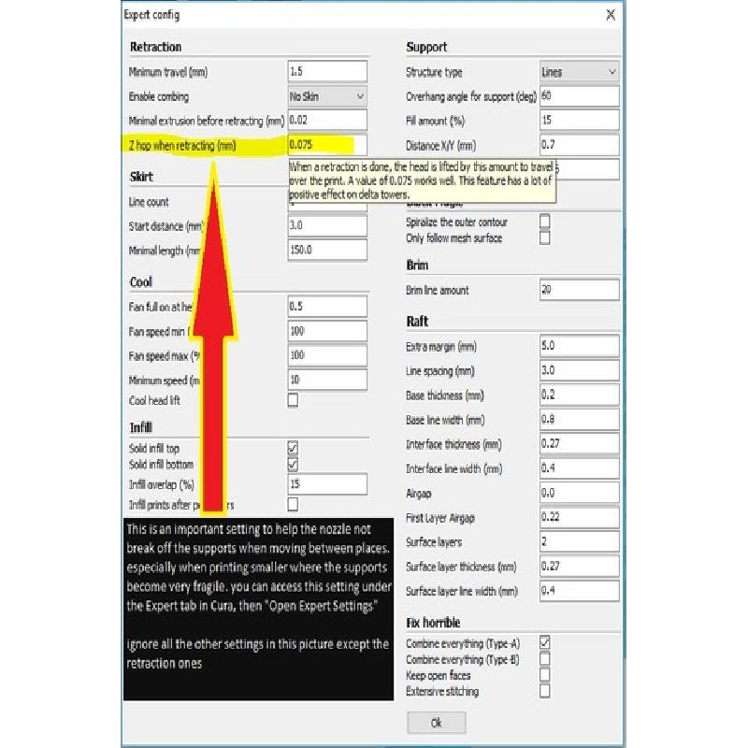The height and width of the screenshot is (748, 748).
Task: Edit Raft Base line width field
Action: coord(580,419)
